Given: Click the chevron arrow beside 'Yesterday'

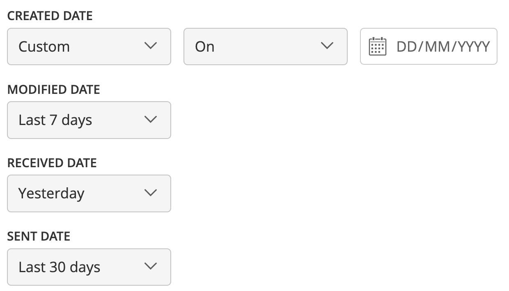Looking at the screenshot, I should point(151,193).
